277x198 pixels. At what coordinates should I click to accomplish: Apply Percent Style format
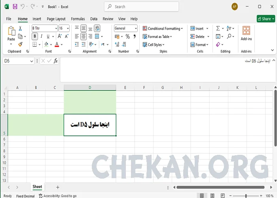point(128,36)
